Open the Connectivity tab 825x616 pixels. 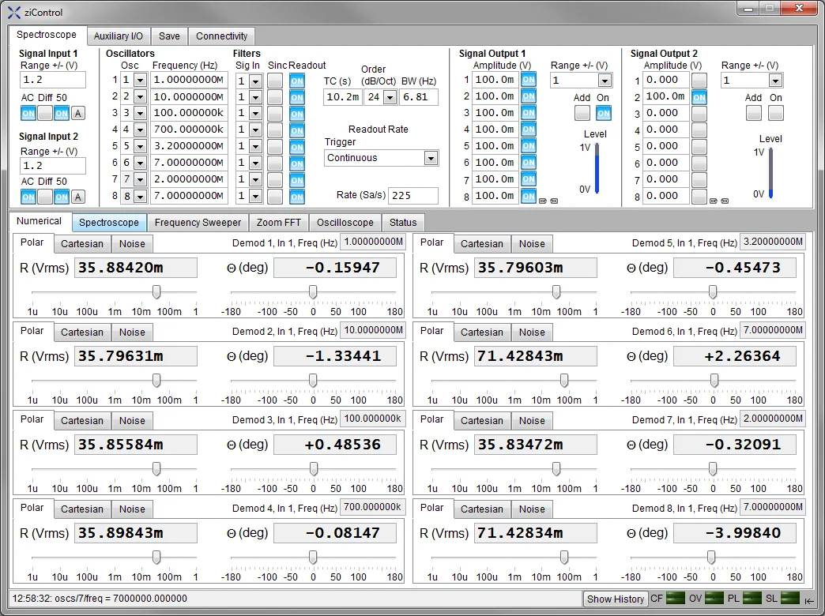coord(221,36)
